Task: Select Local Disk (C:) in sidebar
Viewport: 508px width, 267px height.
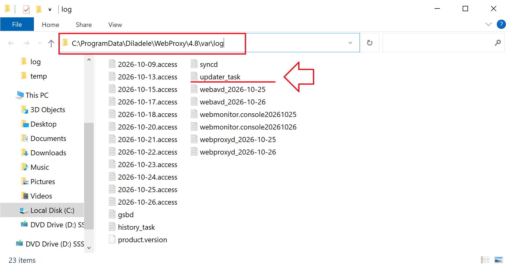Action: point(42,210)
